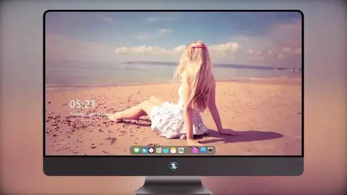The image size is (347, 195).
Task: Open the Weather app icon in the dock
Action: point(144,150)
